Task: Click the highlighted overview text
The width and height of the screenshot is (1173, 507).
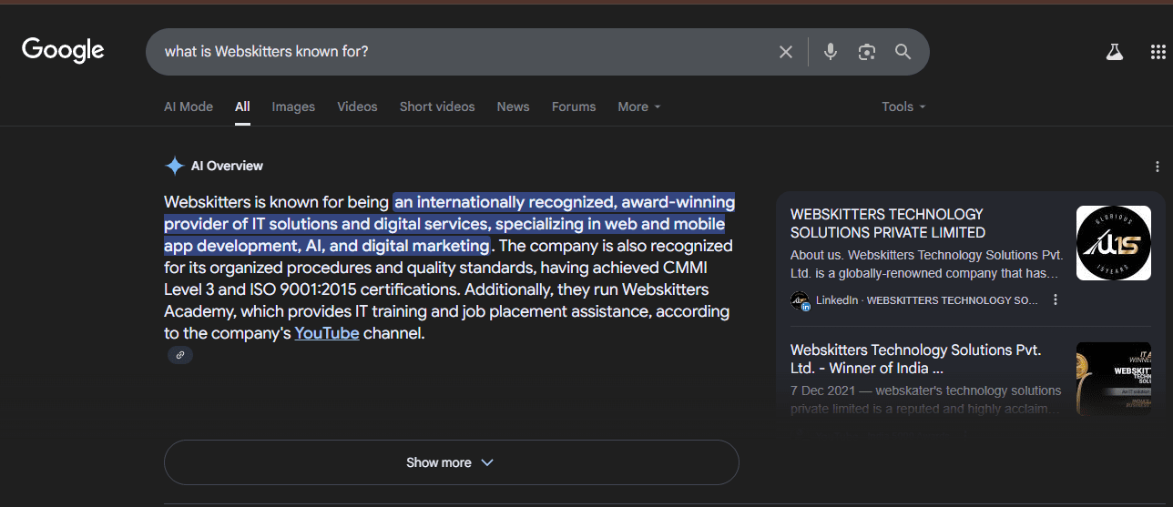Action: click(449, 224)
